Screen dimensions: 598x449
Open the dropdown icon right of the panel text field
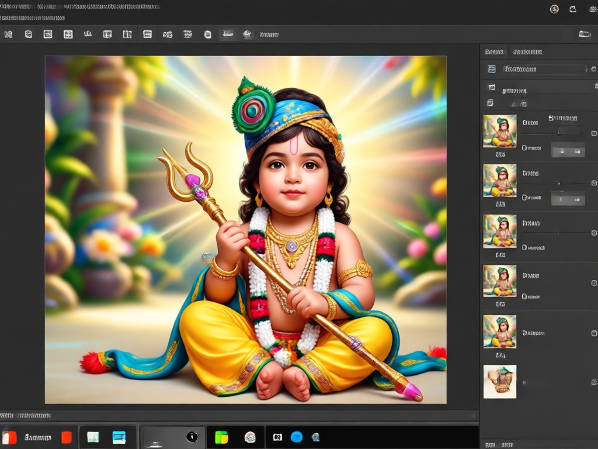pos(593,69)
